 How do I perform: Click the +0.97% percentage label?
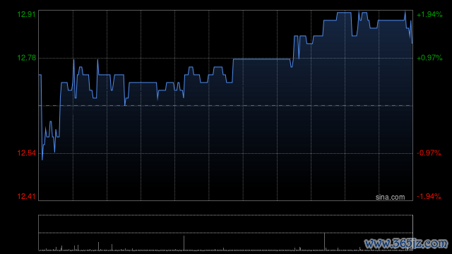click(x=429, y=58)
